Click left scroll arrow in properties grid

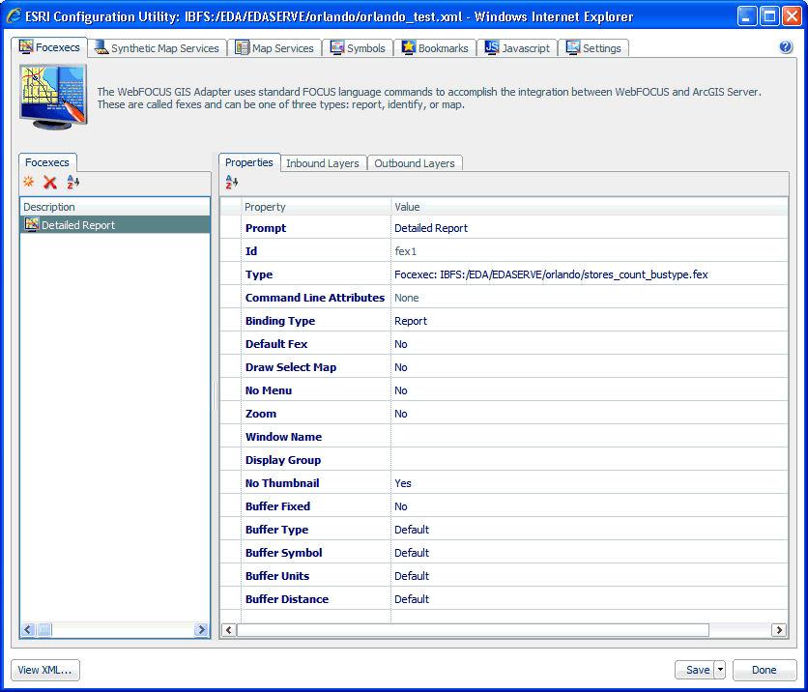click(x=229, y=629)
